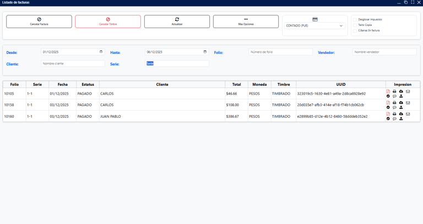Image resolution: width=423 pixels, height=224 pixels.
Task: Click upload tray icon for folio 10160
Action: (x=401, y=118)
